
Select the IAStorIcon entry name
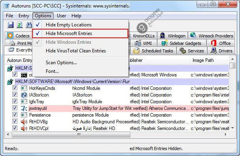click(39, 95)
